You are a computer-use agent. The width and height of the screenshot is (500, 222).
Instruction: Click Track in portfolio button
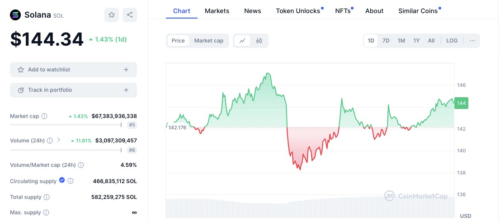73,90
